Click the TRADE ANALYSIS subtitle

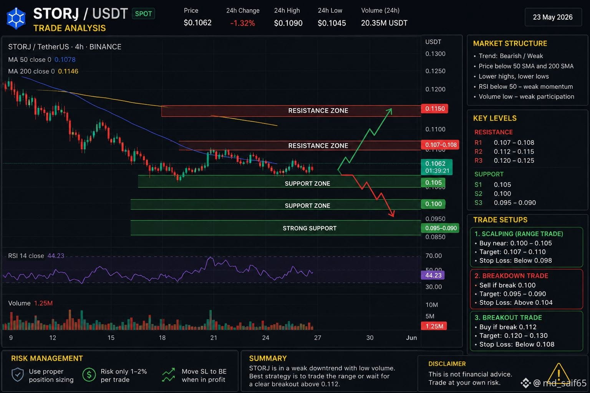(x=70, y=28)
